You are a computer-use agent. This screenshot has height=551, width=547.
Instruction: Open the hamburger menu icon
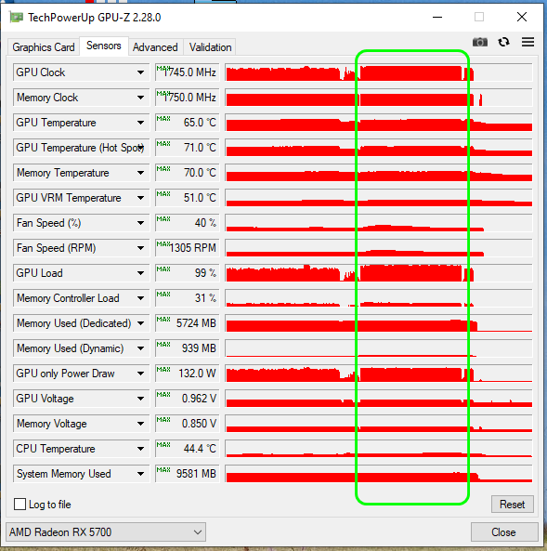click(527, 42)
